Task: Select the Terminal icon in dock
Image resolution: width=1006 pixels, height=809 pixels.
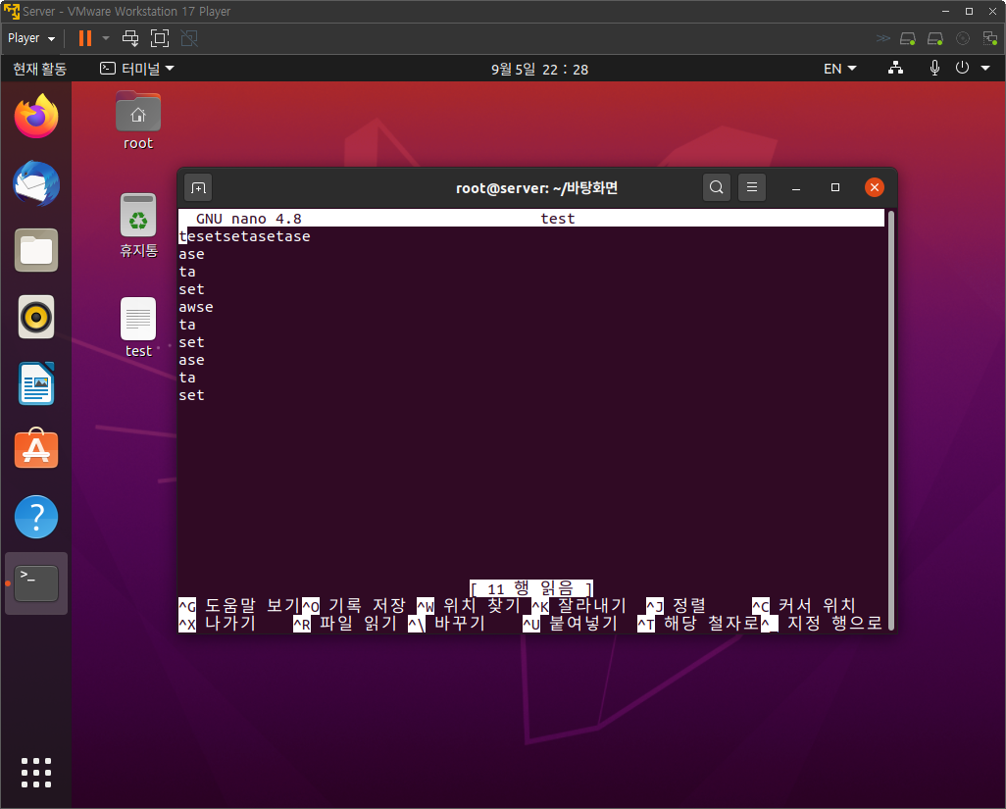Action: (x=36, y=583)
